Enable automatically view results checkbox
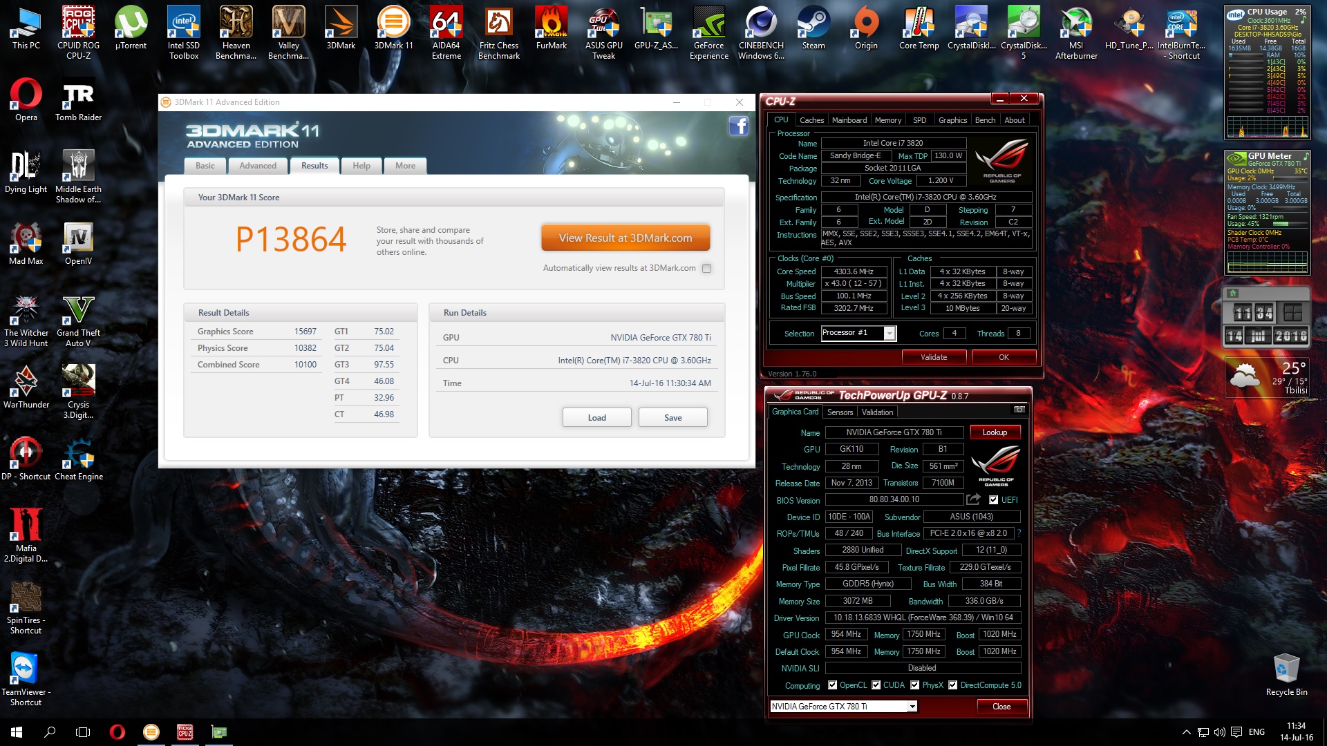The width and height of the screenshot is (1327, 746). [x=706, y=269]
